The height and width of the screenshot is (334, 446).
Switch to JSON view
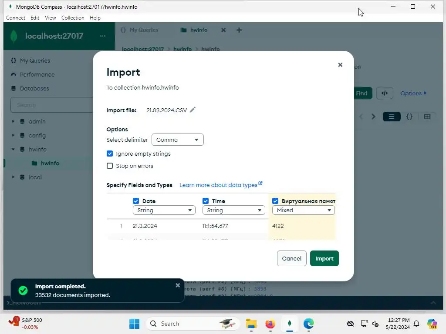pyautogui.click(x=409, y=117)
